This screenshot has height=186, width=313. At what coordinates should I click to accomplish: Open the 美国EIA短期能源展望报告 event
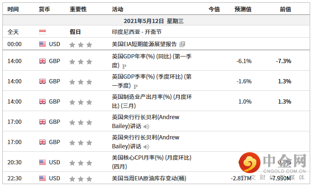coord(144,44)
